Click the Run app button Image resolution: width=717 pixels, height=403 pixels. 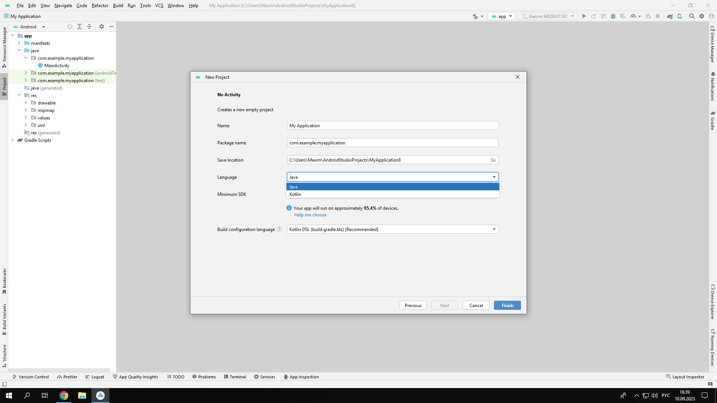coord(584,16)
